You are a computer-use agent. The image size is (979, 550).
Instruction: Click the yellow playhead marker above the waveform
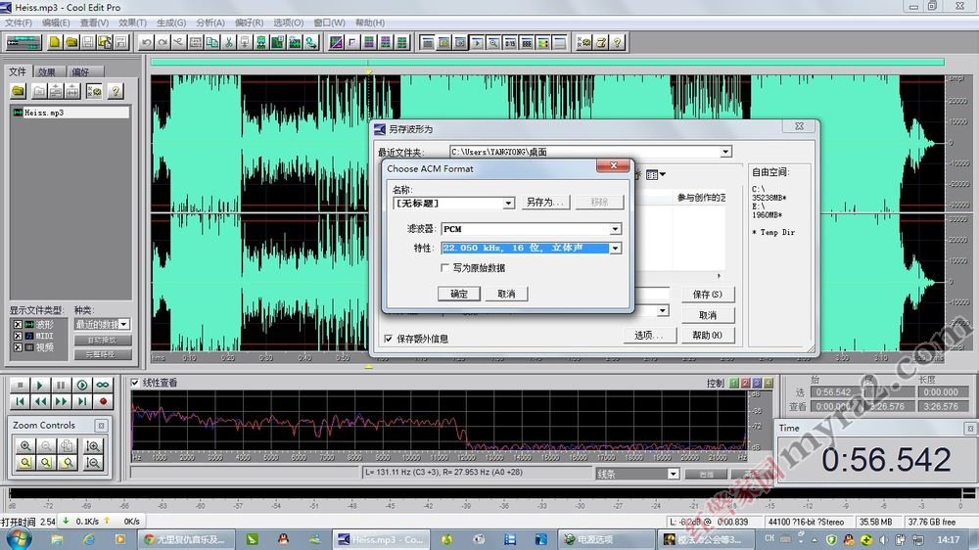[368, 72]
